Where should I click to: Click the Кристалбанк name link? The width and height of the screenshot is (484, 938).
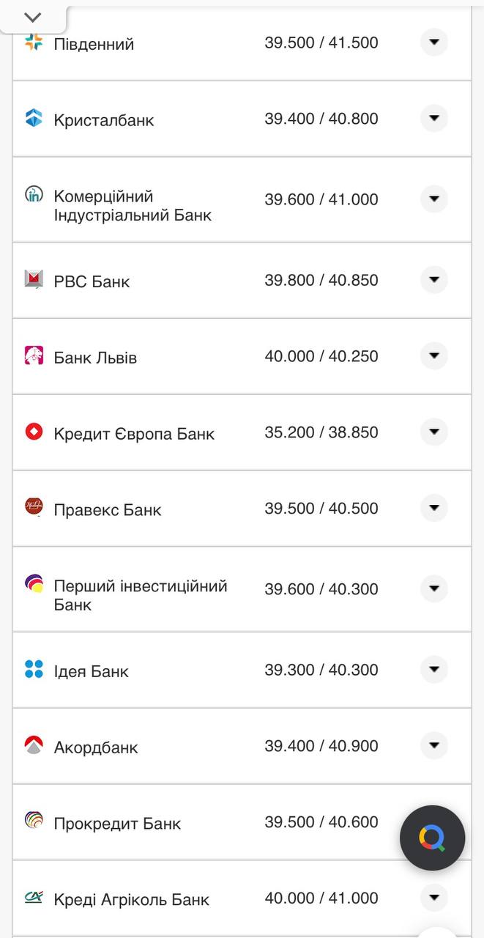pos(103,120)
